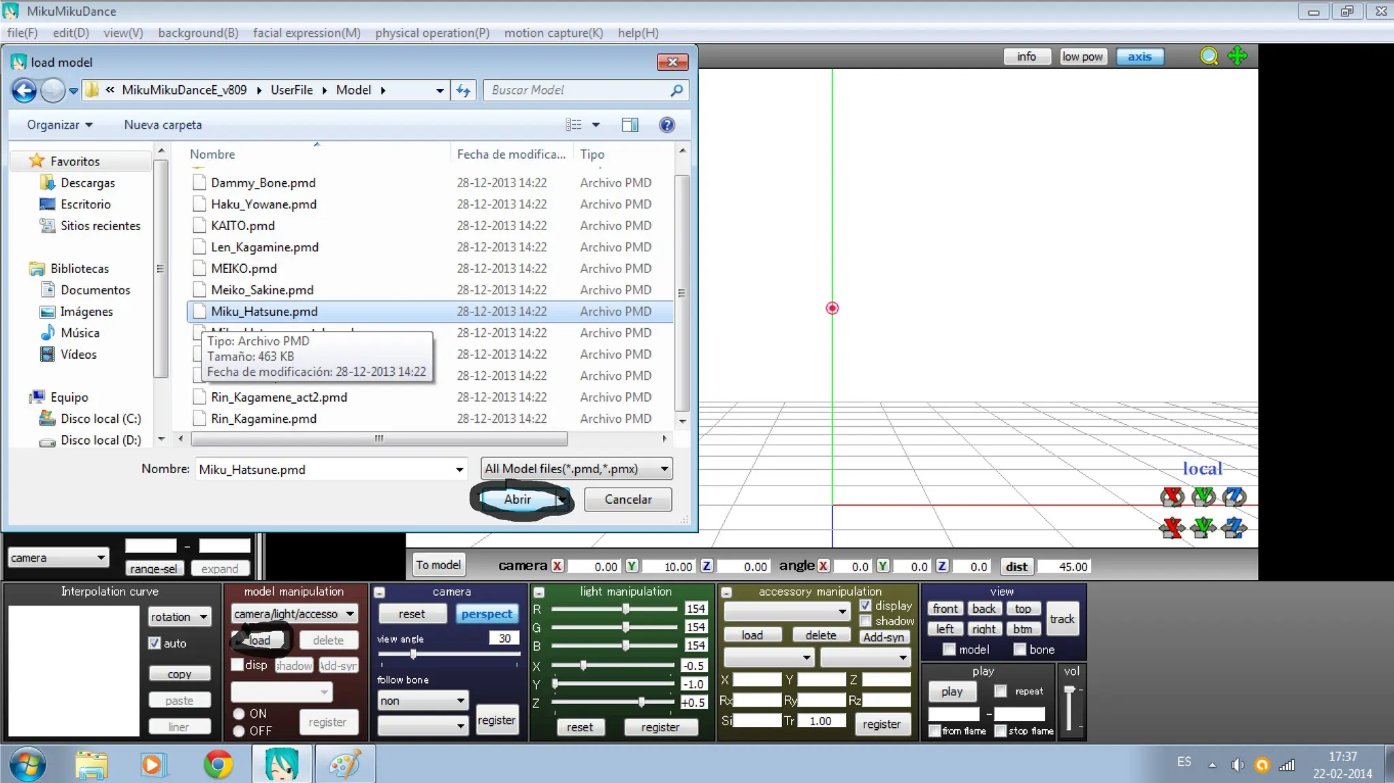
Task: Click the Abrir button
Action: point(518,500)
